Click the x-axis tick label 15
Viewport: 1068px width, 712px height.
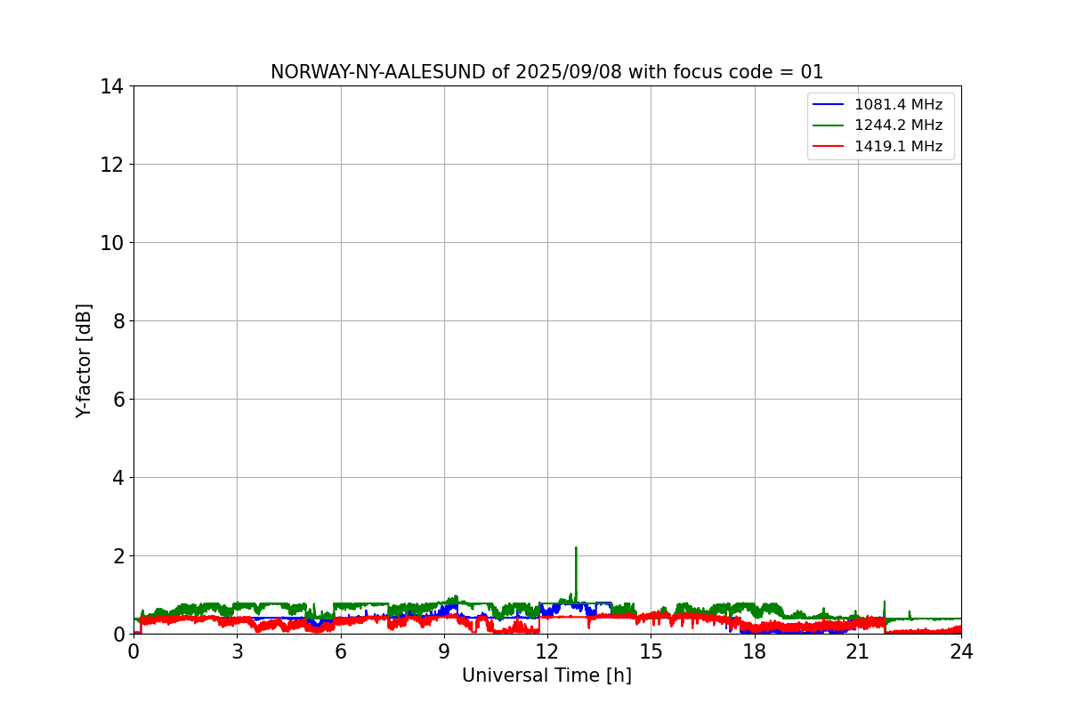pos(651,651)
